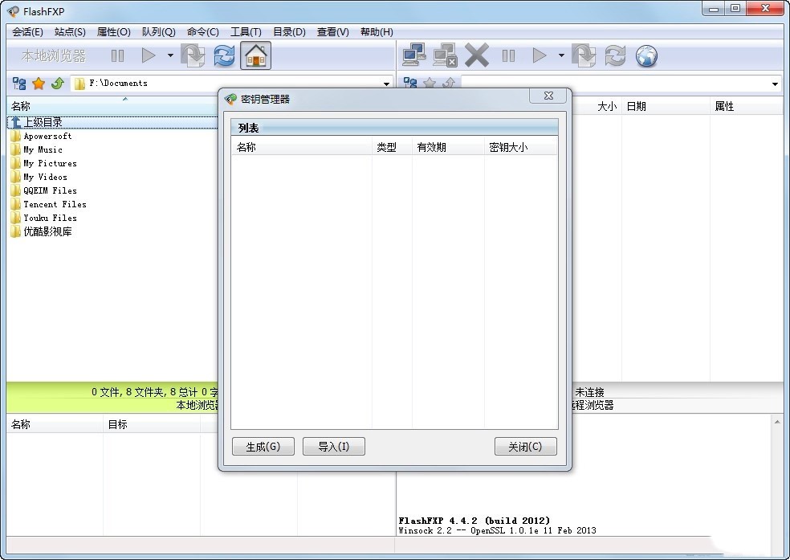This screenshot has height=560, width=790.
Task: Expand the remote address bar dropdown
Action: click(774, 83)
